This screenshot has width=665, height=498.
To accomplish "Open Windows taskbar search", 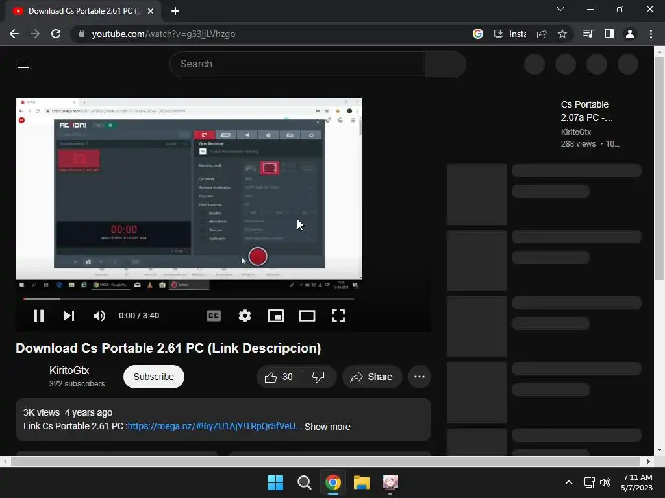I will (304, 482).
